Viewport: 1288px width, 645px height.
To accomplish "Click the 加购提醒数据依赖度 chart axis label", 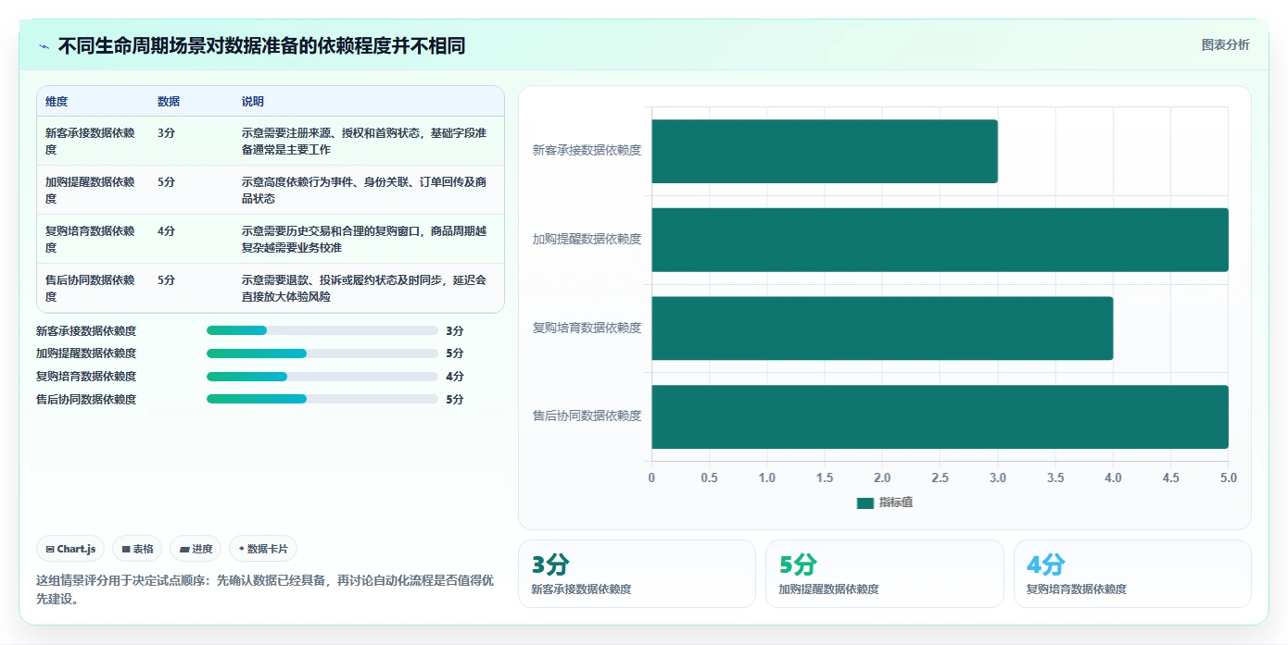I will [587, 239].
